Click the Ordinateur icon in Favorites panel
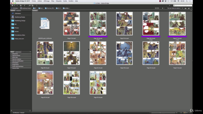The width and height of the screenshot is (203, 114). pos(13,13)
